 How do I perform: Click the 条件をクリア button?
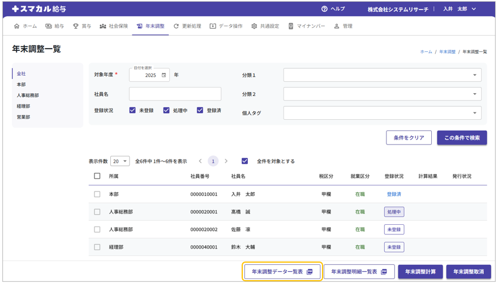coord(409,138)
